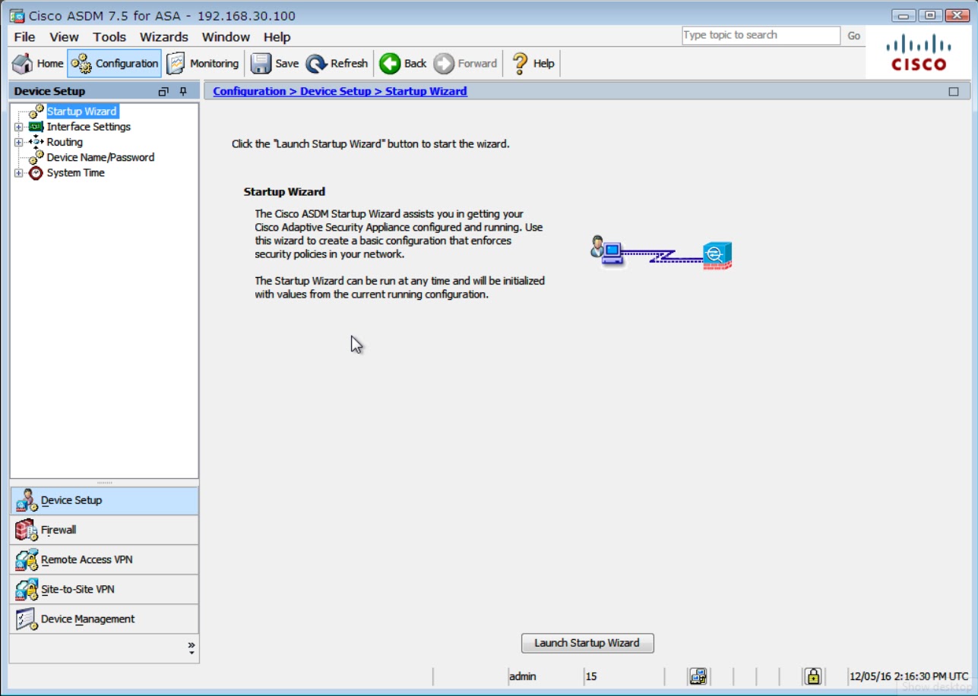Click the Forward arrow button
Image resolution: width=978 pixels, height=696 pixels.
(466, 64)
